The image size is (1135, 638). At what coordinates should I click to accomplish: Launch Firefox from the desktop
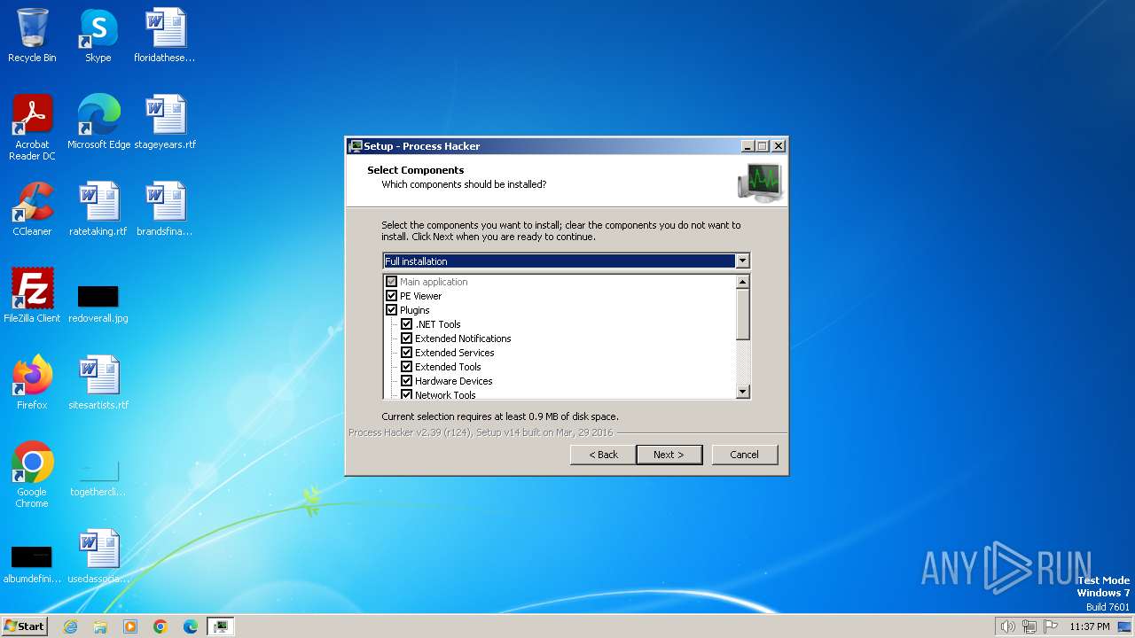click(x=32, y=383)
